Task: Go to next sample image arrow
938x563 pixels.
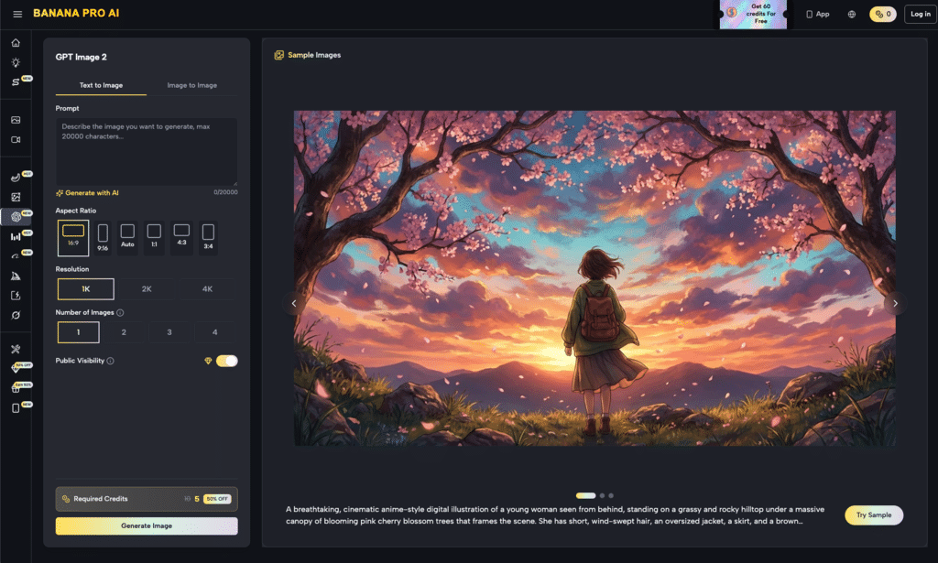Action: click(895, 303)
